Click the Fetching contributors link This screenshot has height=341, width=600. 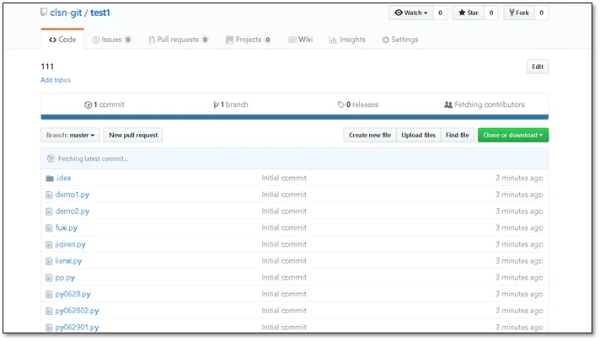click(x=485, y=104)
